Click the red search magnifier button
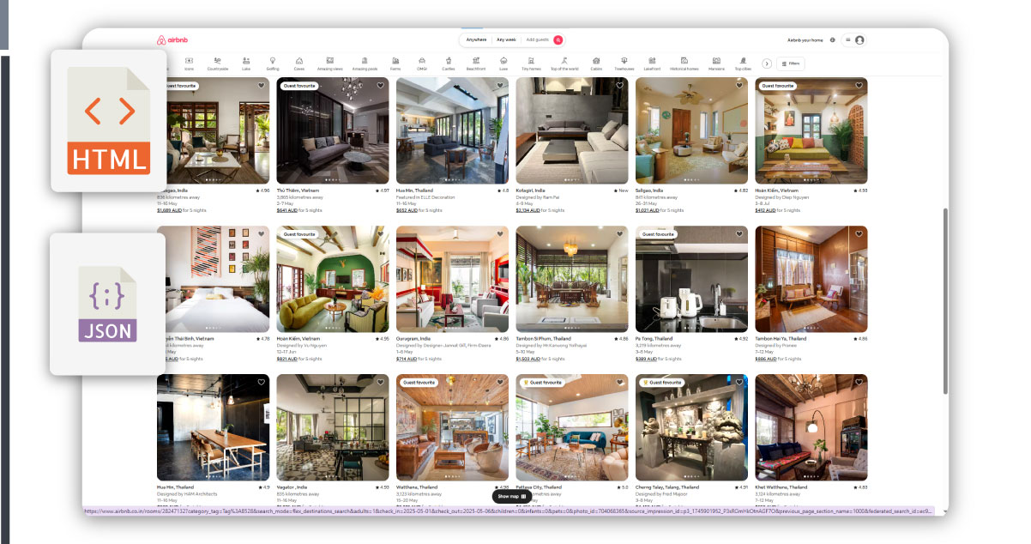 [x=558, y=39]
